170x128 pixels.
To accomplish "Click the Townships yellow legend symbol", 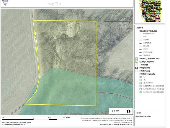I will (x=137, y=65).
